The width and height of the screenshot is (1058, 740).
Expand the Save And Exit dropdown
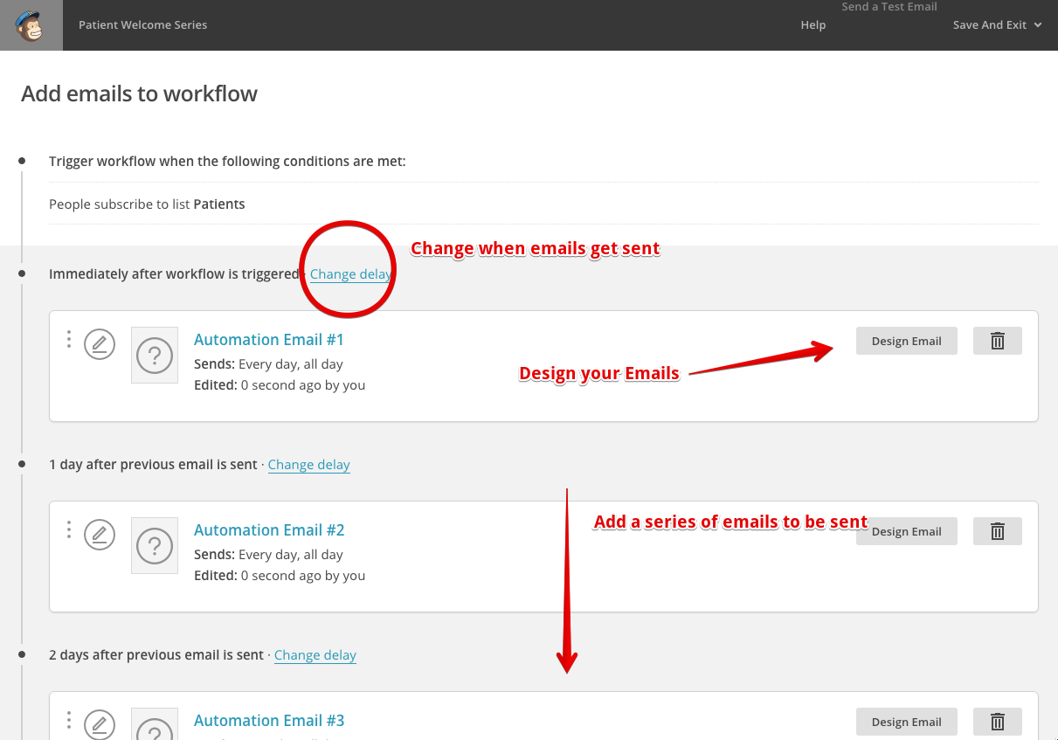click(x=997, y=24)
